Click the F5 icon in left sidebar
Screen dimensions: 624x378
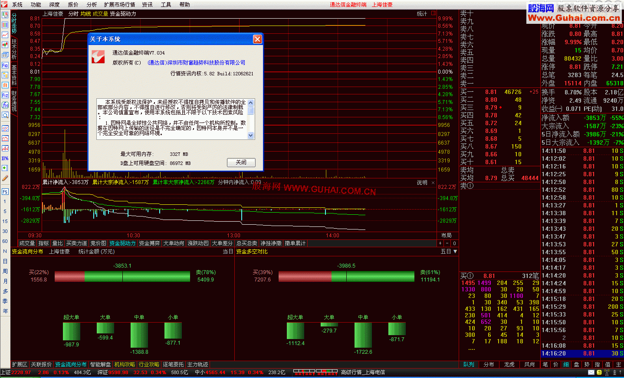pos(5,191)
